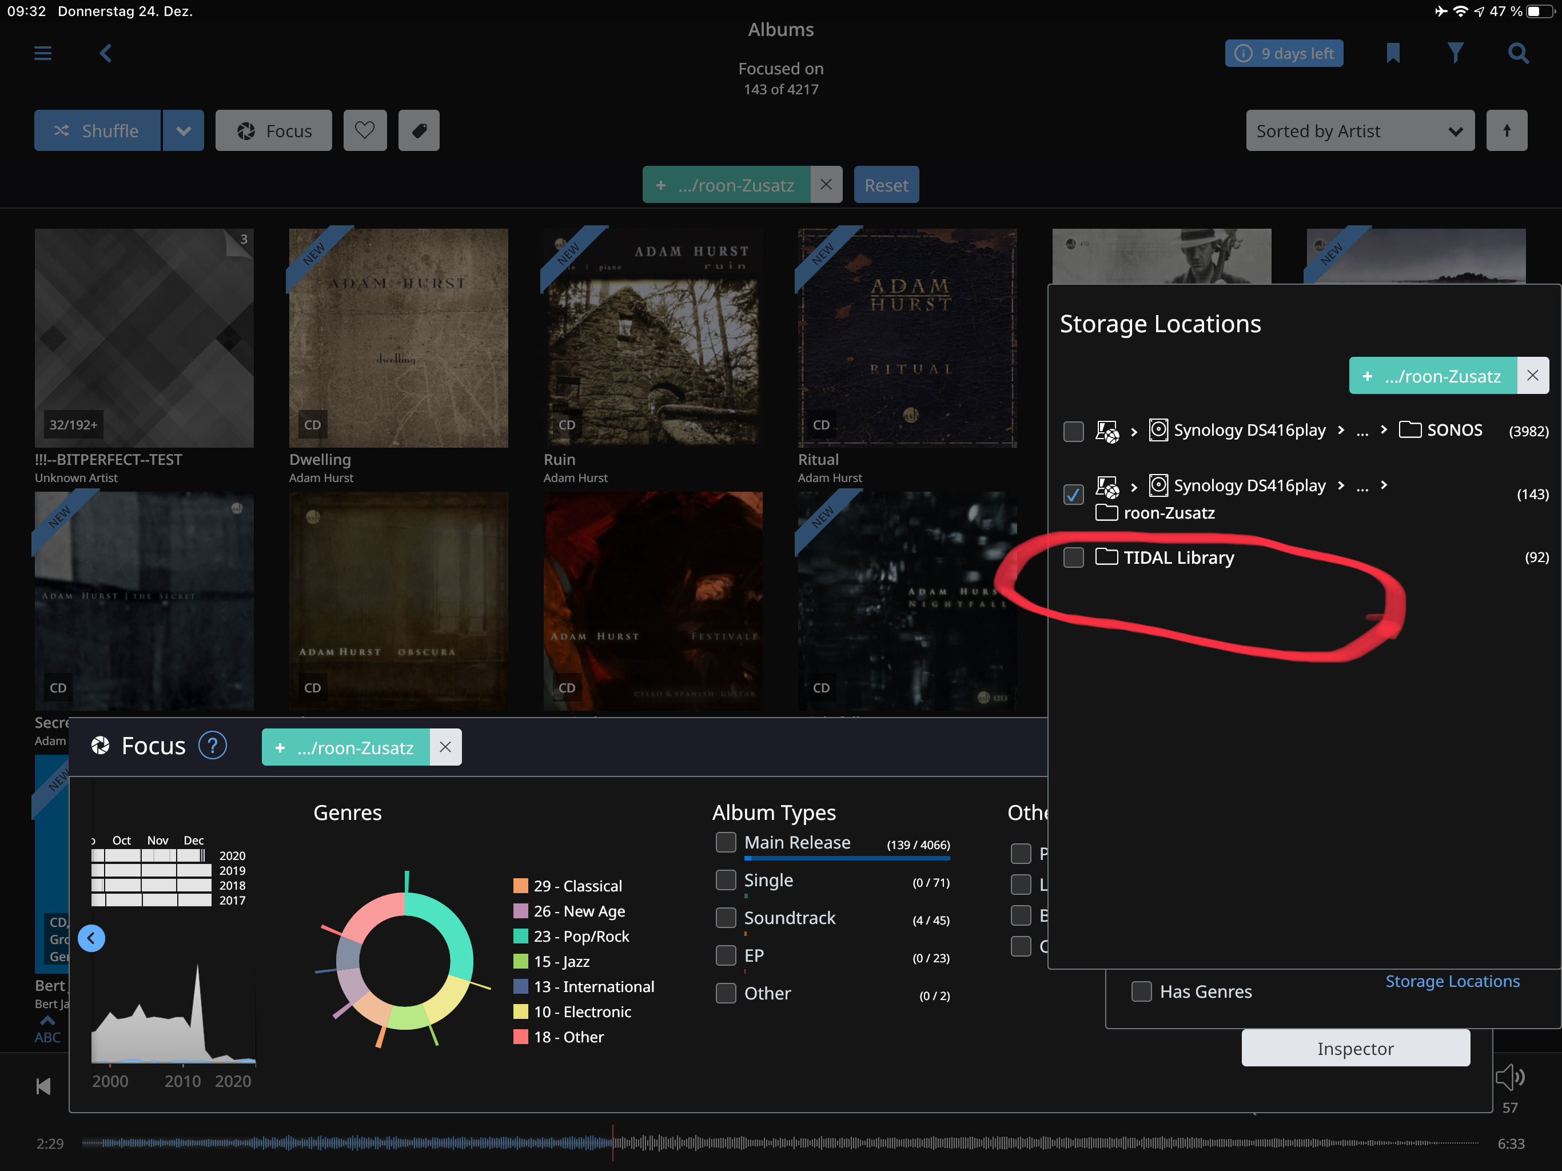Click the roon-Zusatz folder icon
Image resolution: width=1562 pixels, height=1171 pixels.
coord(1106,513)
